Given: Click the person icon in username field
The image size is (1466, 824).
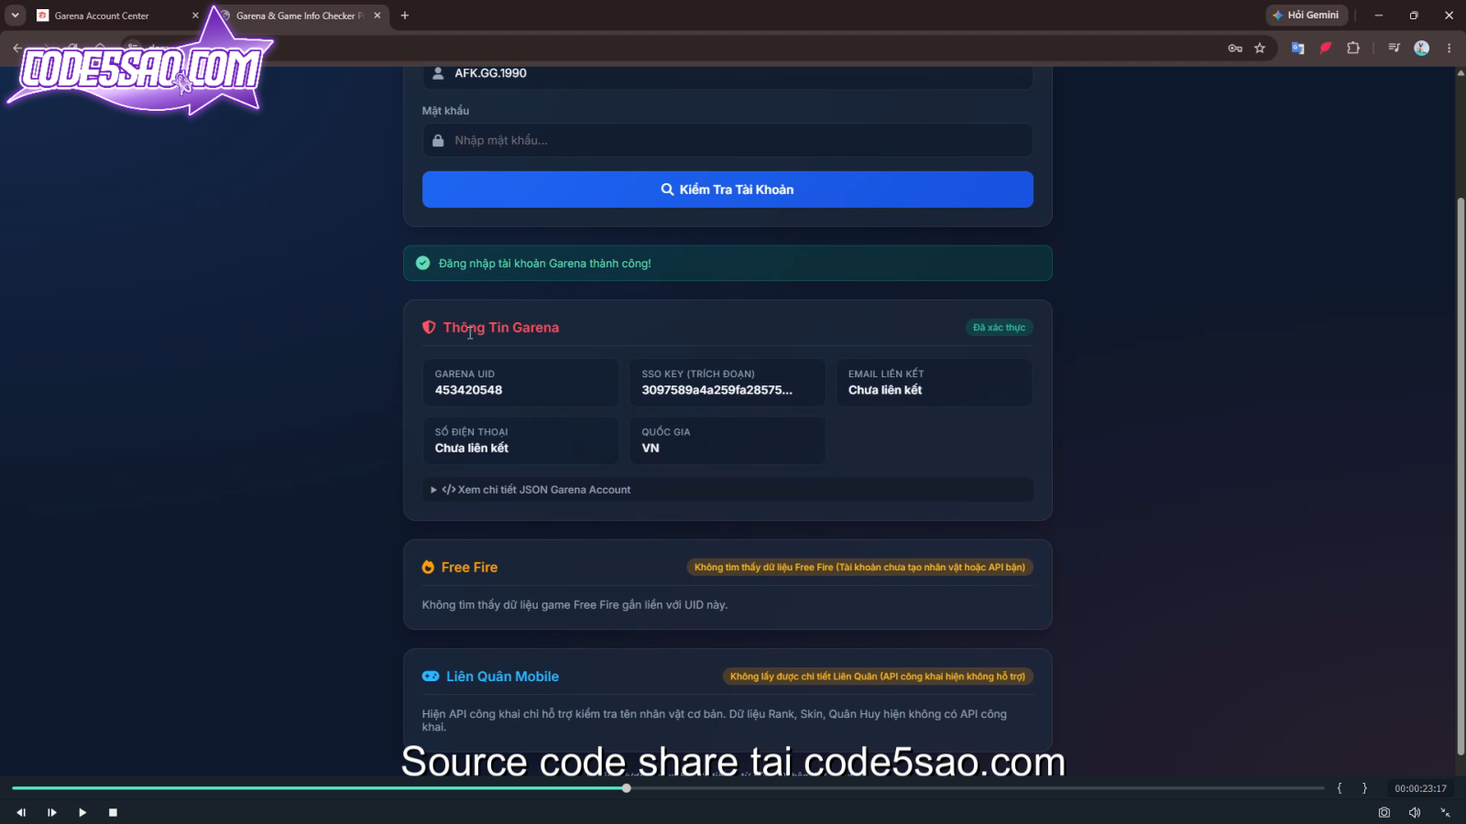Looking at the screenshot, I should tap(438, 73).
